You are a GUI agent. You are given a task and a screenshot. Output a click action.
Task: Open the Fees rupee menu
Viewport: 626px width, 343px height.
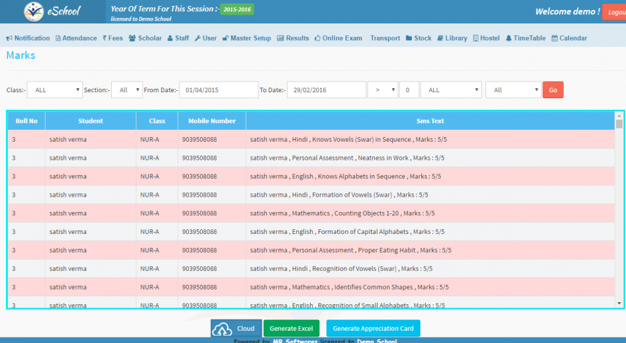(x=112, y=38)
